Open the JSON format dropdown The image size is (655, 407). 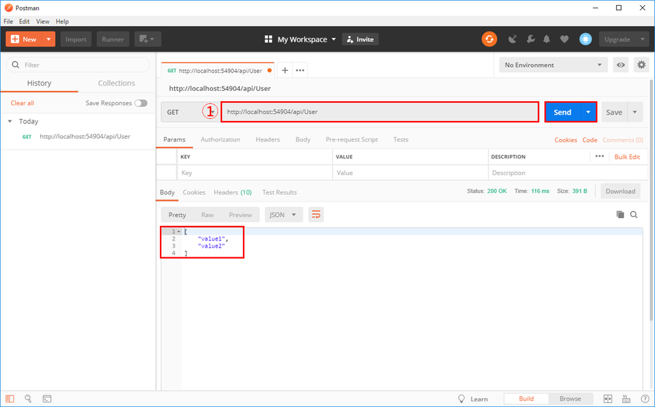coord(283,215)
